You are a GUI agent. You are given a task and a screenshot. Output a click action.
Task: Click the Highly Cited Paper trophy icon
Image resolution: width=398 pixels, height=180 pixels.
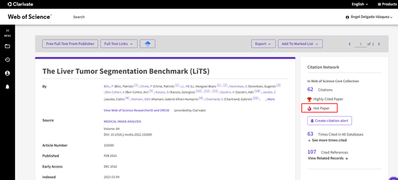(309, 99)
